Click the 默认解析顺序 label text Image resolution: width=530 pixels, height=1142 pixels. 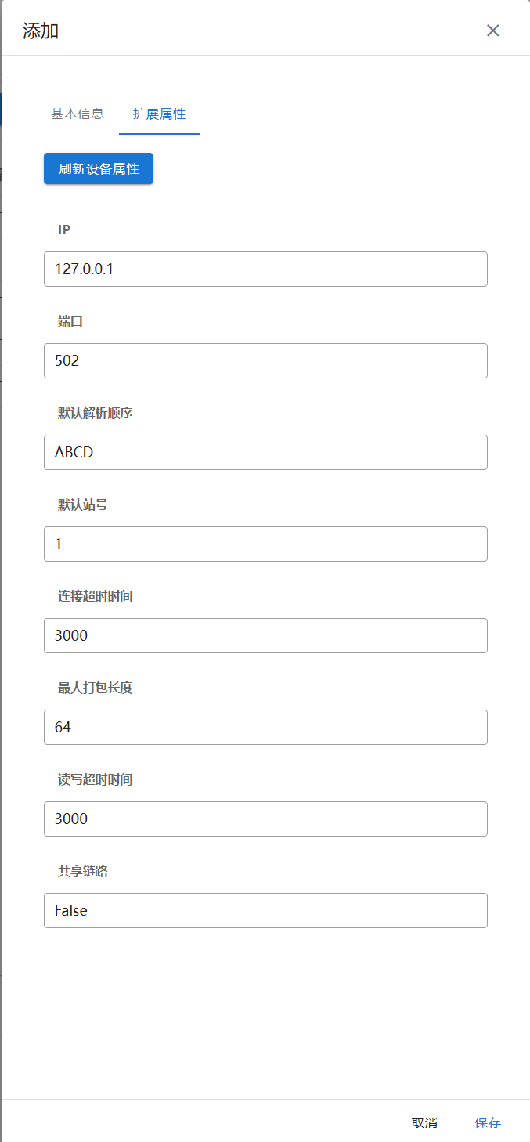(95, 413)
